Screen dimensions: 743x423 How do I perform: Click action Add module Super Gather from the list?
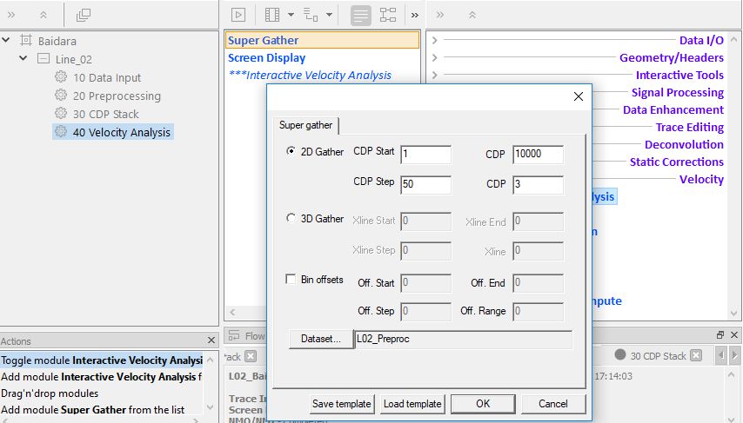(x=93, y=410)
